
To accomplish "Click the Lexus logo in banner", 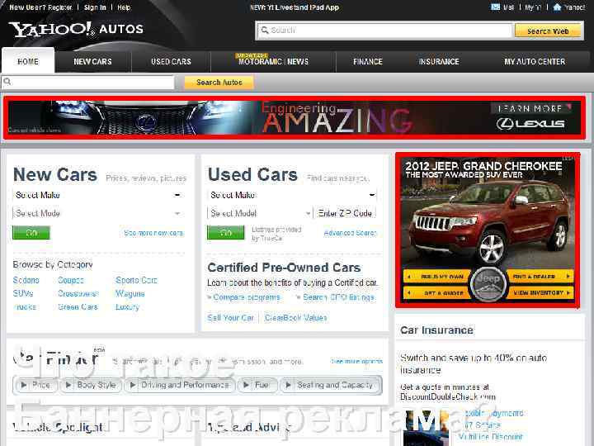I will coord(530,124).
